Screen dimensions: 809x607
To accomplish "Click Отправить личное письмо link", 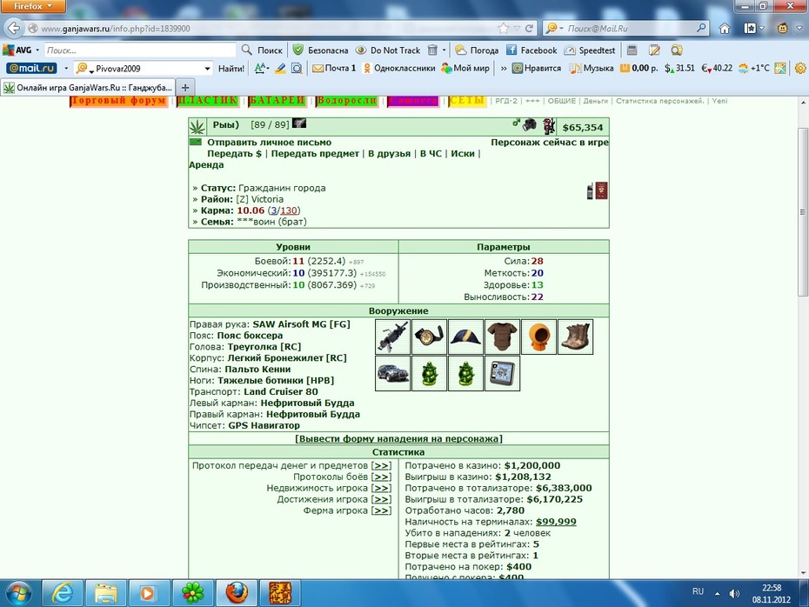I will (x=270, y=143).
